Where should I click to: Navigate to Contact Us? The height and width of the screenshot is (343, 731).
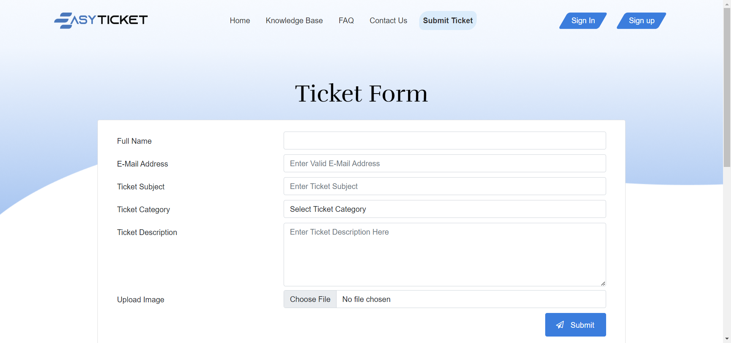pyautogui.click(x=388, y=21)
